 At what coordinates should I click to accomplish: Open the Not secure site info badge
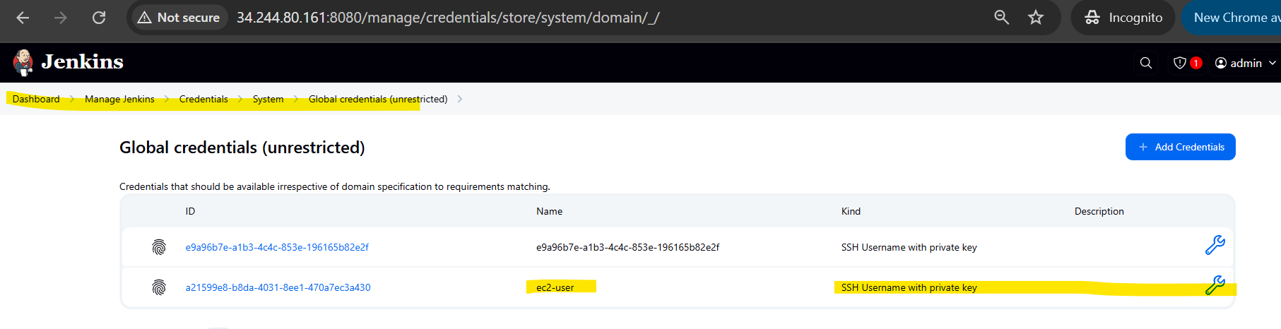point(179,18)
